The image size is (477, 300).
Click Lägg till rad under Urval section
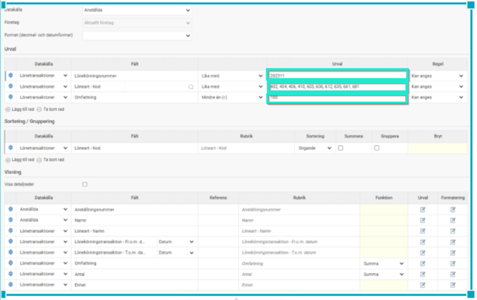point(21,109)
